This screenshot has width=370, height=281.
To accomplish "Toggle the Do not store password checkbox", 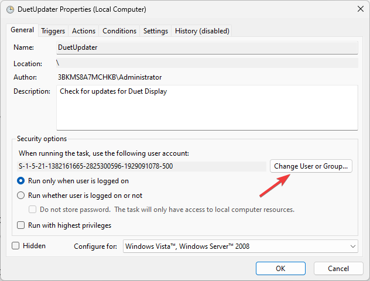I will point(33,210).
